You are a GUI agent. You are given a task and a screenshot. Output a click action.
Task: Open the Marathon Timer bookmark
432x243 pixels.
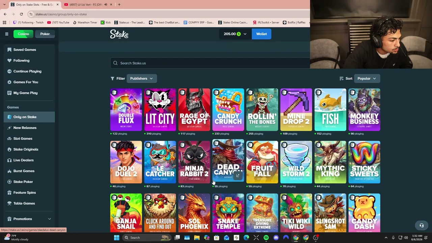pyautogui.click(x=85, y=23)
